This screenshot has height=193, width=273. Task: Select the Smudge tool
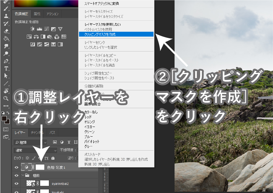(6, 46)
